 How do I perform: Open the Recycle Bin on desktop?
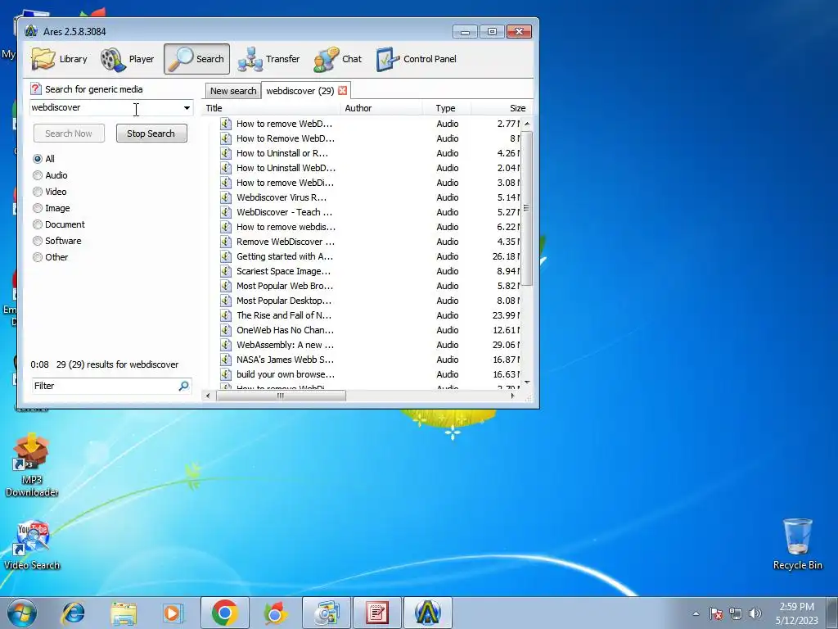tap(797, 544)
